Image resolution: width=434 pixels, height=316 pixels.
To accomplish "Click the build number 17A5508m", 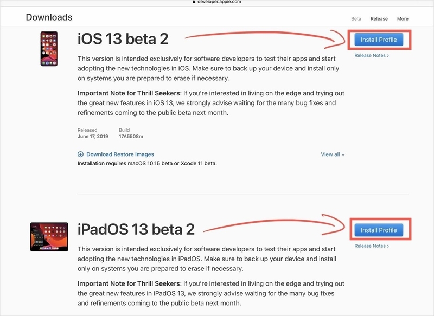I will (131, 136).
